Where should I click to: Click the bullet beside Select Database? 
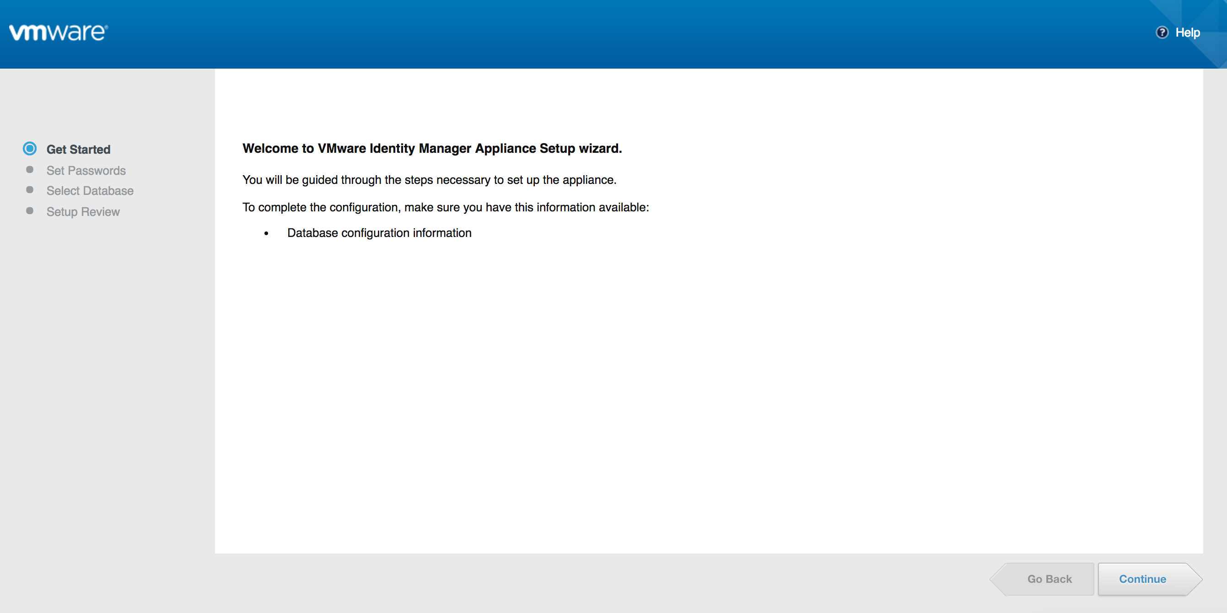[30, 190]
